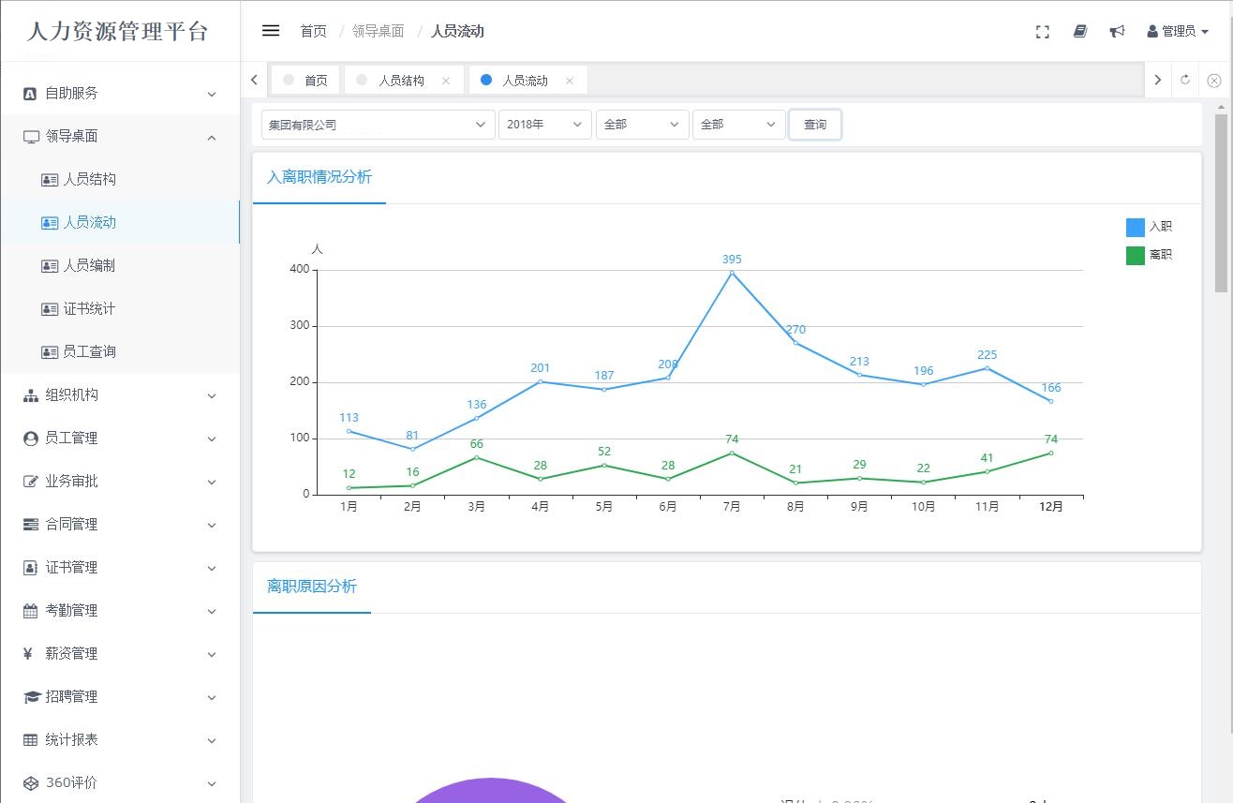Open the 2018年 year dropdown

pos(544,125)
